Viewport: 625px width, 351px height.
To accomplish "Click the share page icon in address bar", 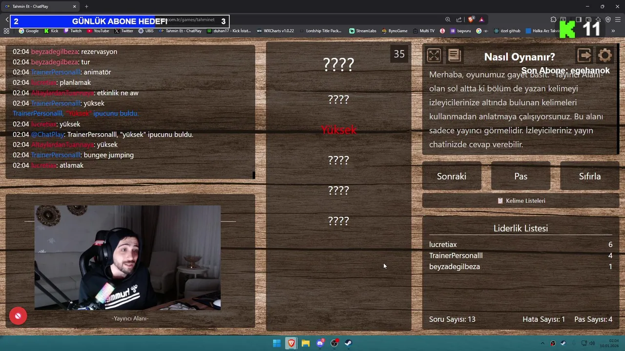I will [x=459, y=19].
